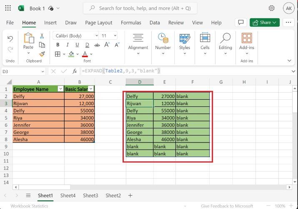Click the Styles icon

point(185,38)
